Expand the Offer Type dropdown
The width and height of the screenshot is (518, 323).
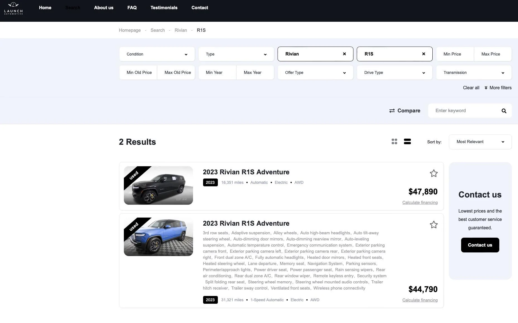click(x=315, y=73)
